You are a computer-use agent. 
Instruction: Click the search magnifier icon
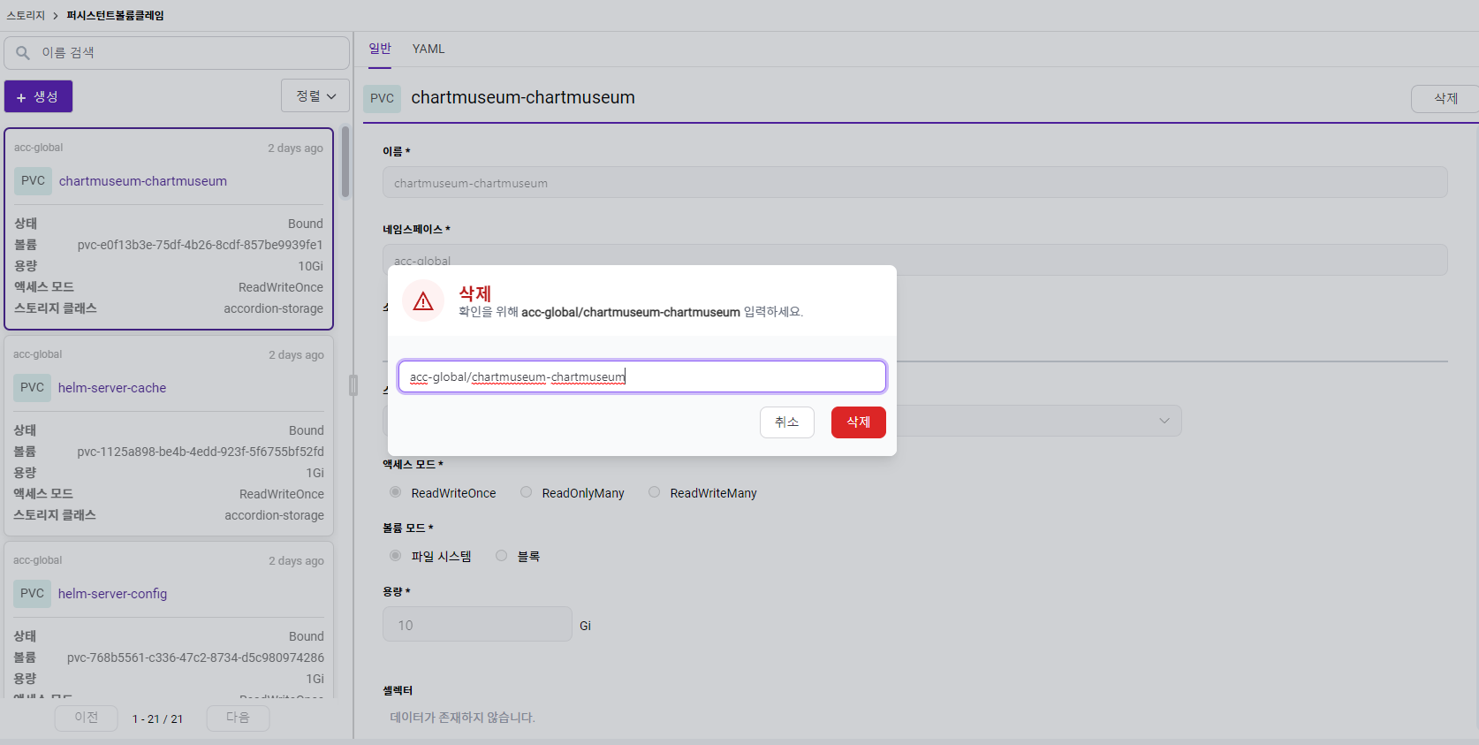(x=23, y=53)
